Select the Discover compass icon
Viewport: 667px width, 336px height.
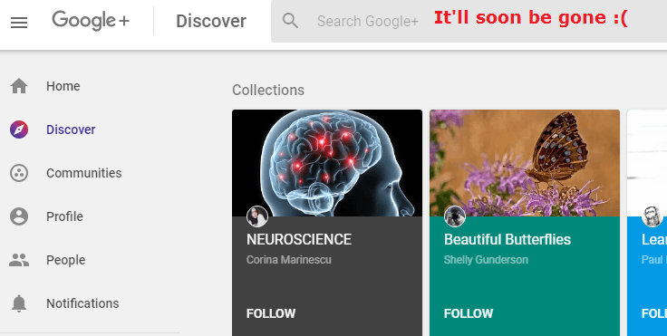coord(19,130)
